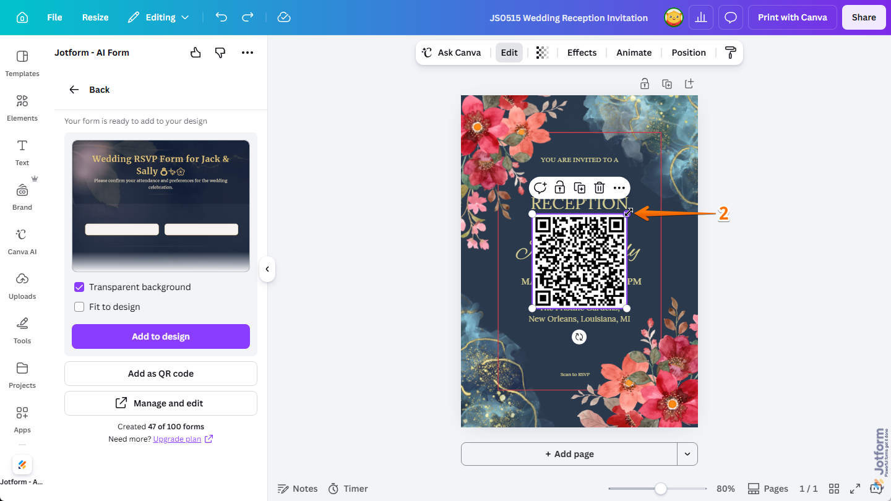Viewport: 891px width, 501px height.
Task: Open the Notes panel
Action: coord(298,489)
